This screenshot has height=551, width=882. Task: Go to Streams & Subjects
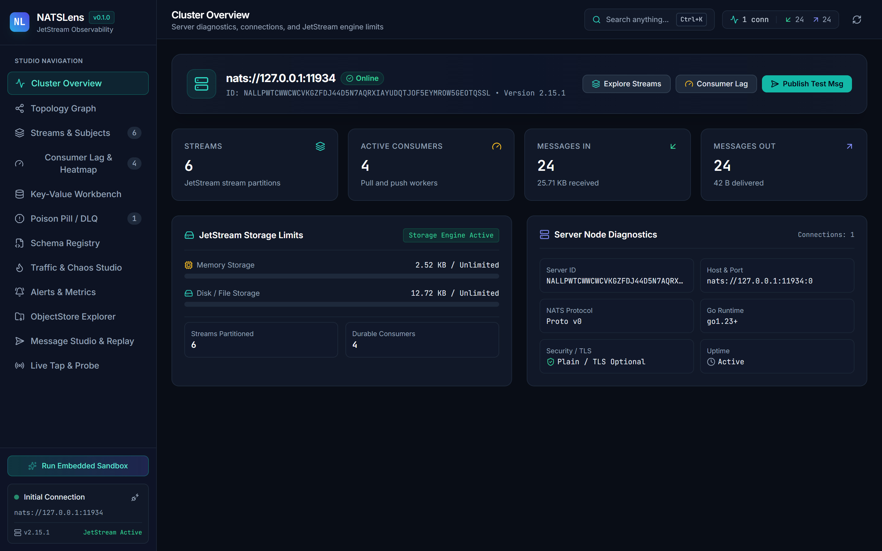click(x=78, y=133)
